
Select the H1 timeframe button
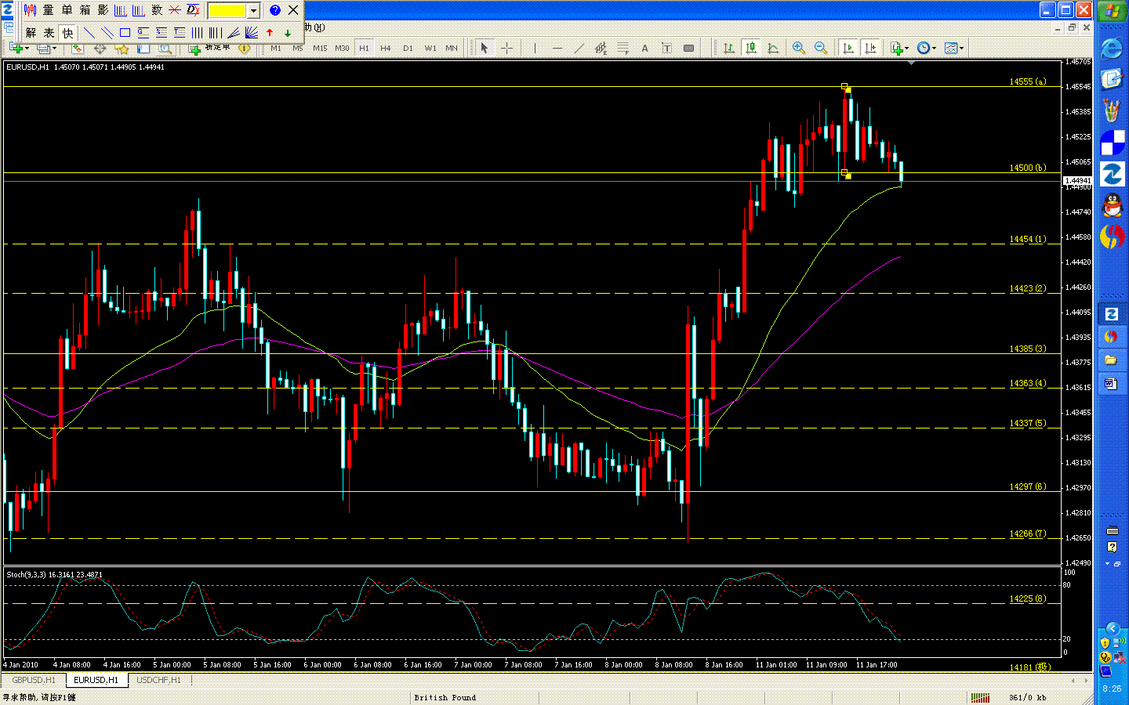click(364, 48)
